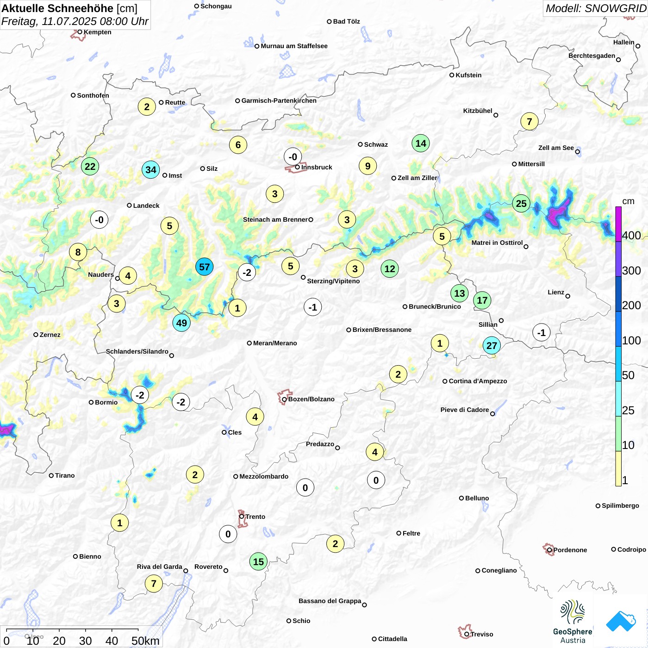
Task: Click the Sterzing/Vipiteno label
Action: (x=333, y=281)
